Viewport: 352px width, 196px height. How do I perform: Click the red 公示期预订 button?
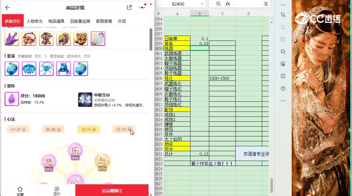112,190
